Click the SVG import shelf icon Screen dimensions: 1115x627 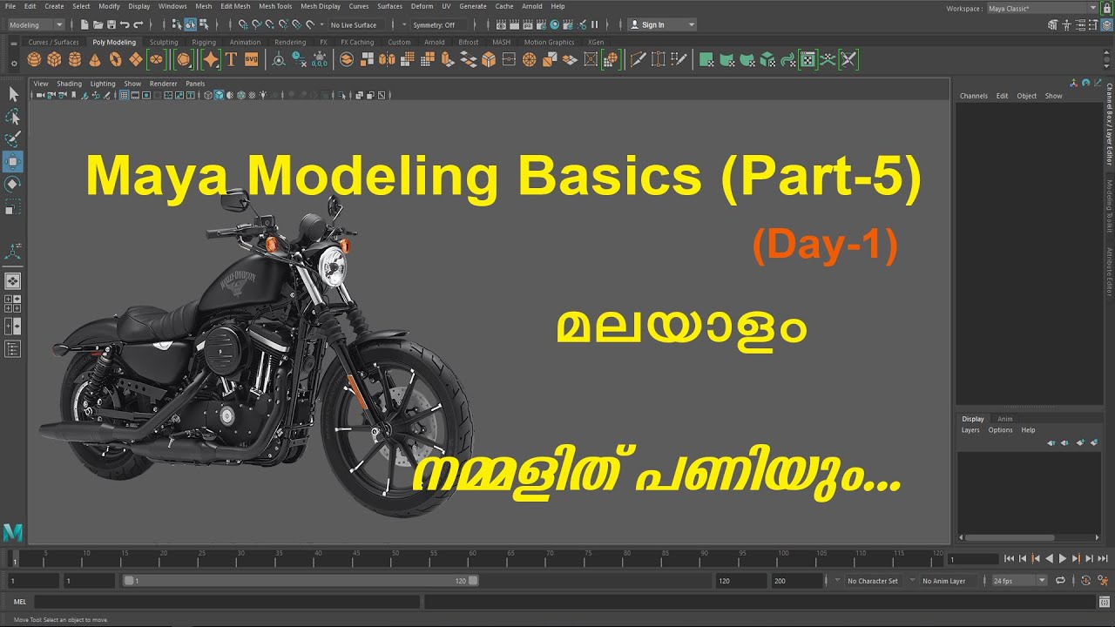pos(251,60)
